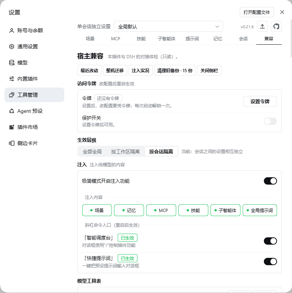Open the GitHub icon link
The width and height of the screenshot is (292, 293).
pos(276,26)
